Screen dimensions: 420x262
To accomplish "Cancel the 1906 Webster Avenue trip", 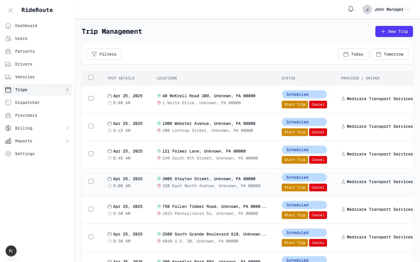I will point(318,132).
